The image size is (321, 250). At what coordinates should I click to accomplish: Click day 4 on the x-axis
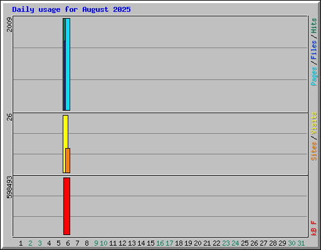49,243
